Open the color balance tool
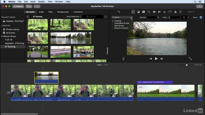The height and width of the screenshot is (115, 205). (x=138, y=12)
